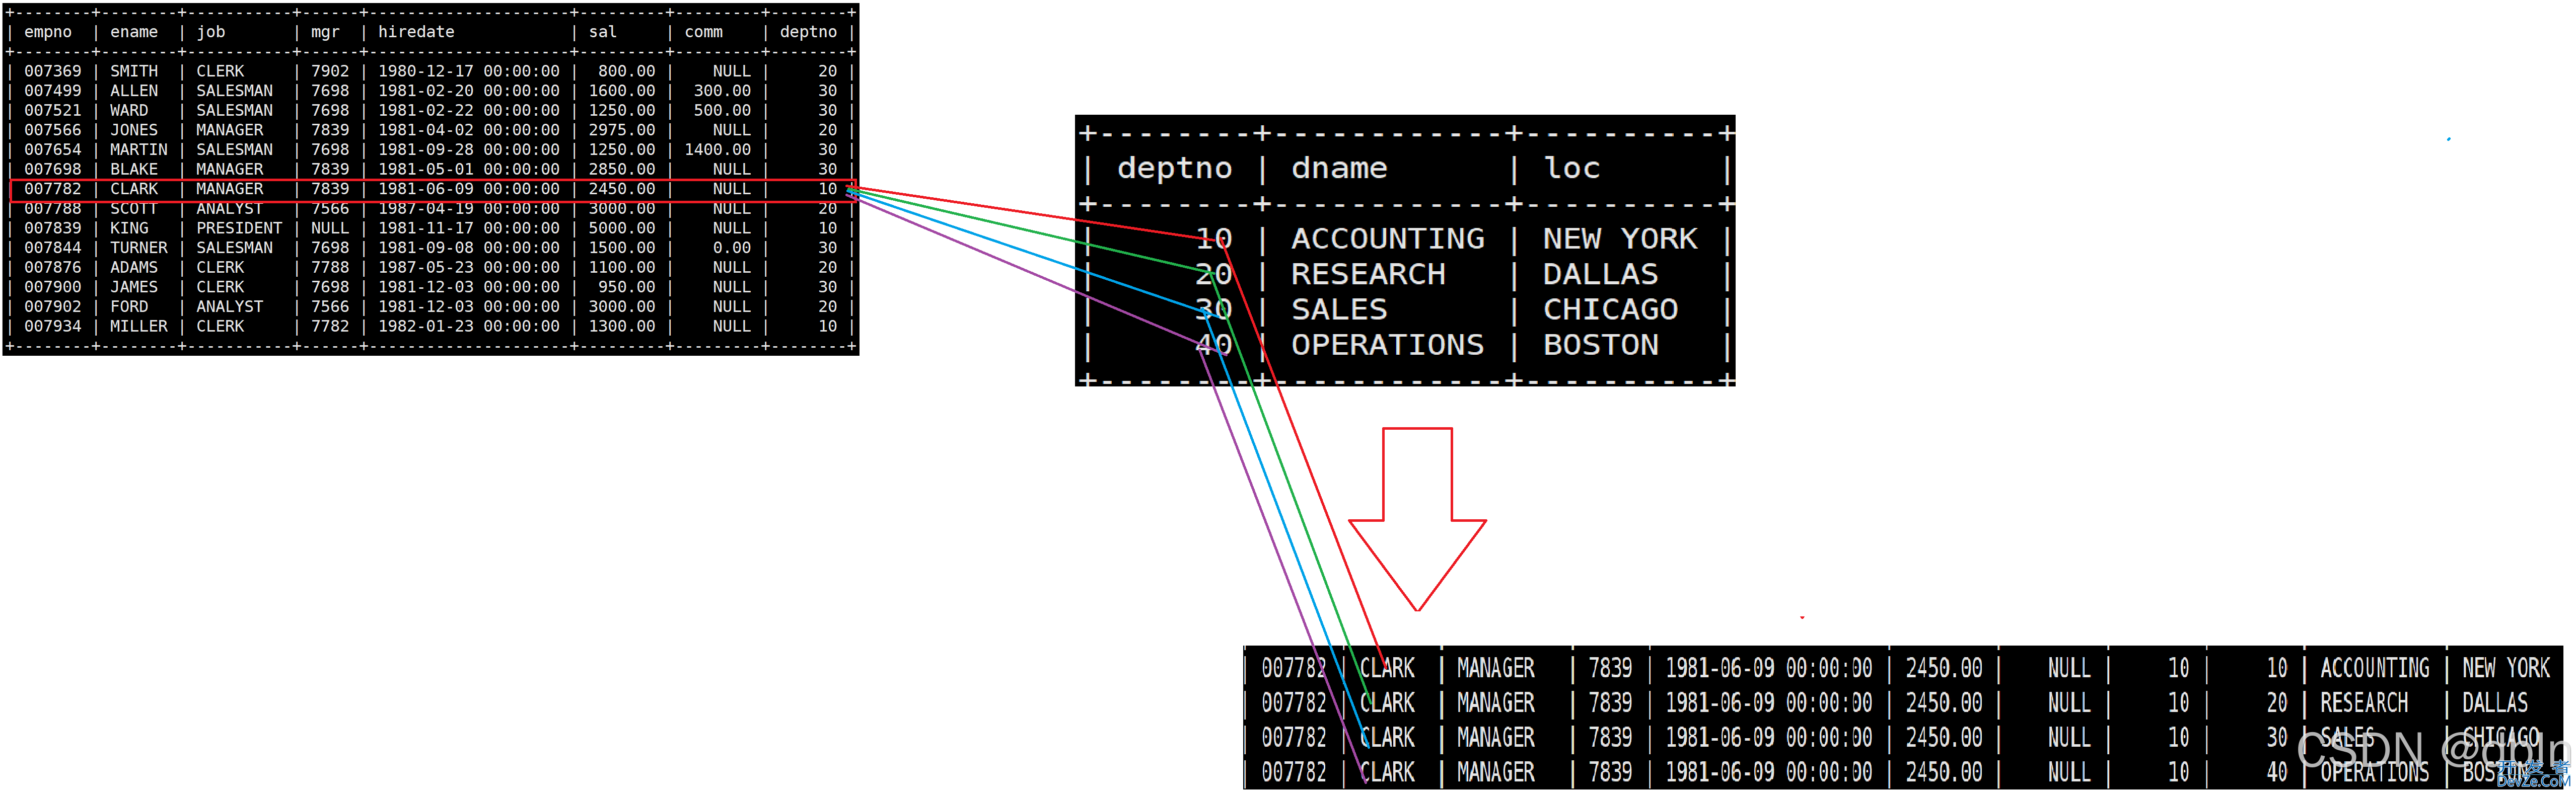Image resolution: width=2576 pixels, height=792 pixels.
Task: Click hiredate 1982-01-23 00:00:00
Action: [469, 327]
